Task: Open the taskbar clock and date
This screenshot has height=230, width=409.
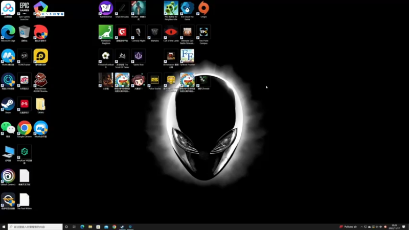Action: [x=394, y=227]
